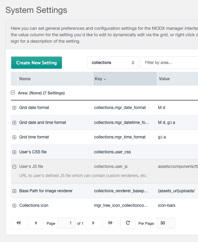Click the 'User's CSS file' name
The image size is (198, 242).
pyautogui.click(x=33, y=152)
